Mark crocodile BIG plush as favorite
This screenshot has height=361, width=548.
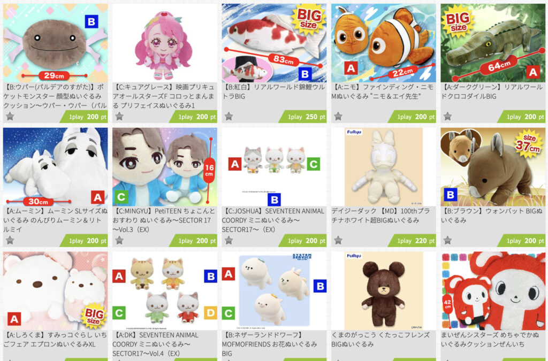(x=447, y=116)
